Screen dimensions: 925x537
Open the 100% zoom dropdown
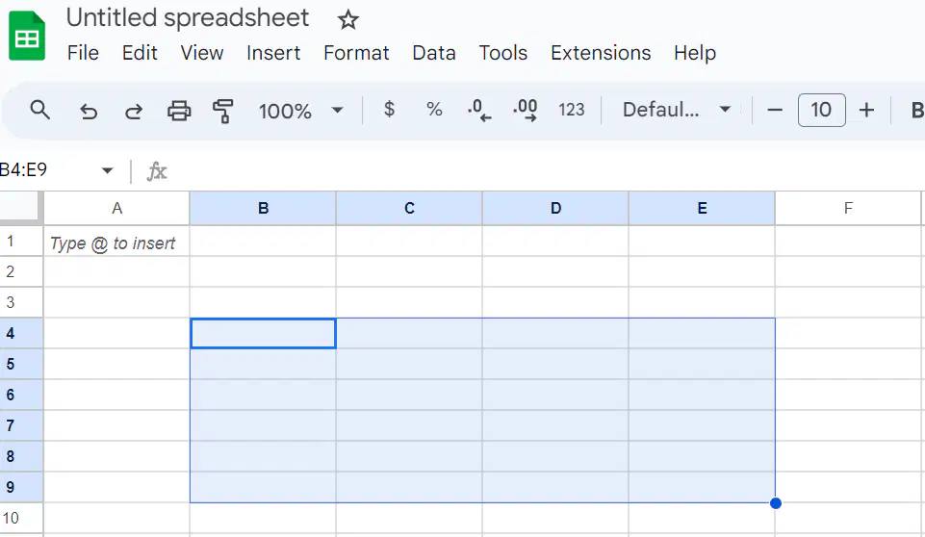301,111
